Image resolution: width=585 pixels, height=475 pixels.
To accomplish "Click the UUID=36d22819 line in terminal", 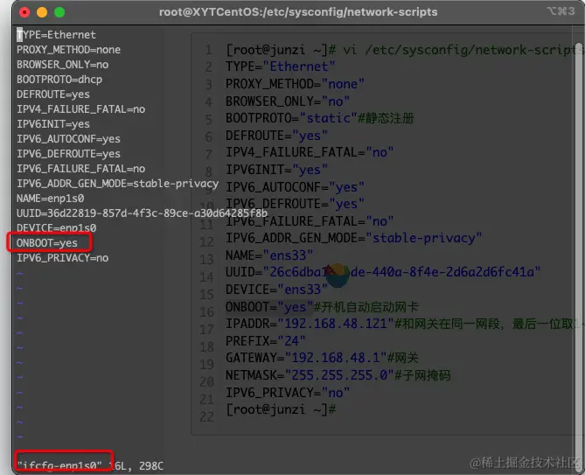I will [x=143, y=213].
